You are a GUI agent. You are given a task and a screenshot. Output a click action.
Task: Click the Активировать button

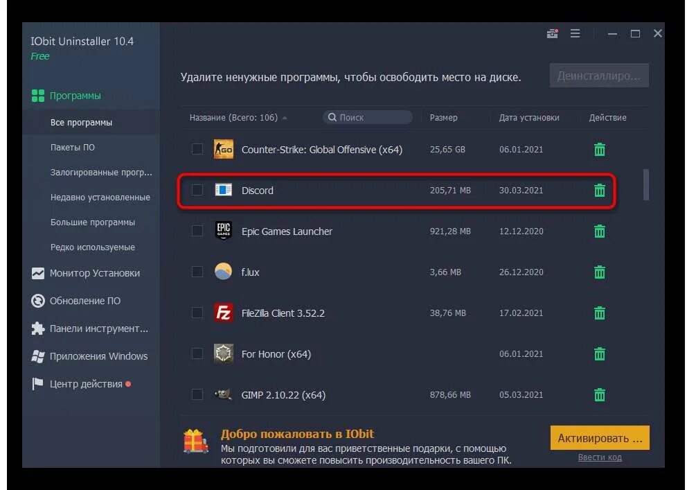pyautogui.click(x=600, y=438)
